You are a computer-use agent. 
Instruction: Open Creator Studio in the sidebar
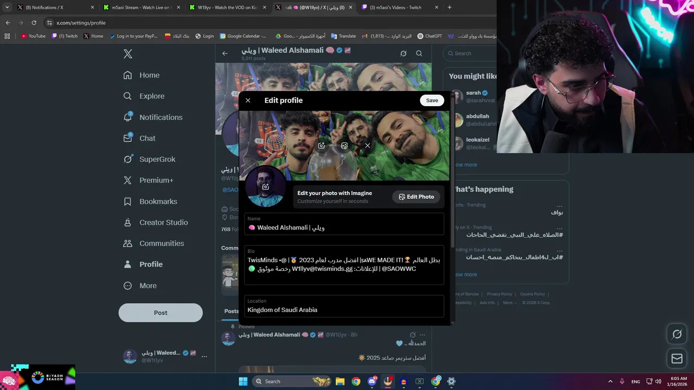[x=156, y=222]
